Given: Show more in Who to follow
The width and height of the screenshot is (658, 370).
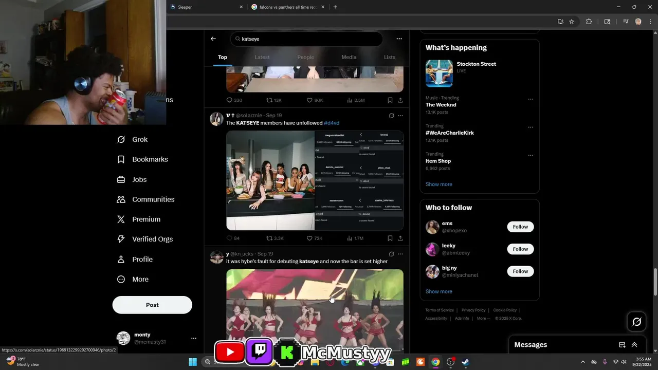Looking at the screenshot, I should [x=438, y=291].
